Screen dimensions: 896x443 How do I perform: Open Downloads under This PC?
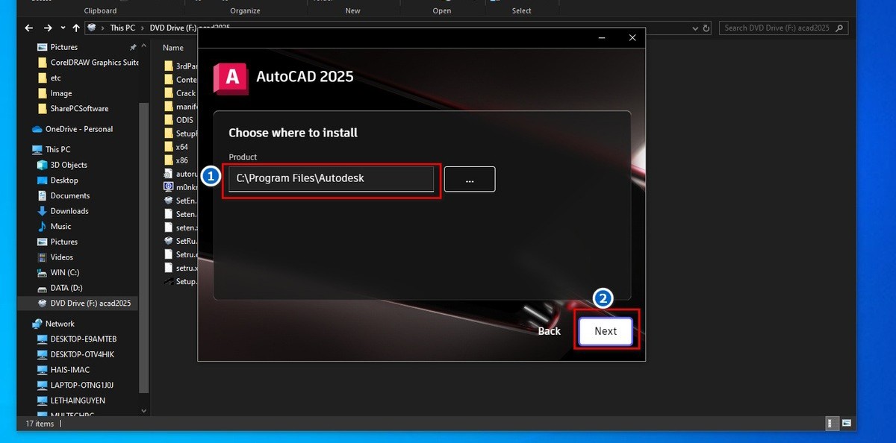tap(69, 211)
